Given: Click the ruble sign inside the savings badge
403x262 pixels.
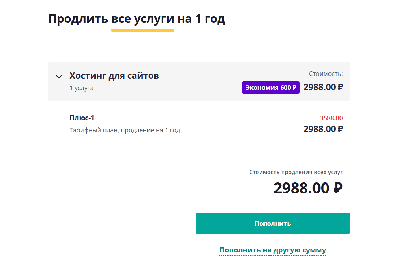Looking at the screenshot, I should [x=294, y=88].
